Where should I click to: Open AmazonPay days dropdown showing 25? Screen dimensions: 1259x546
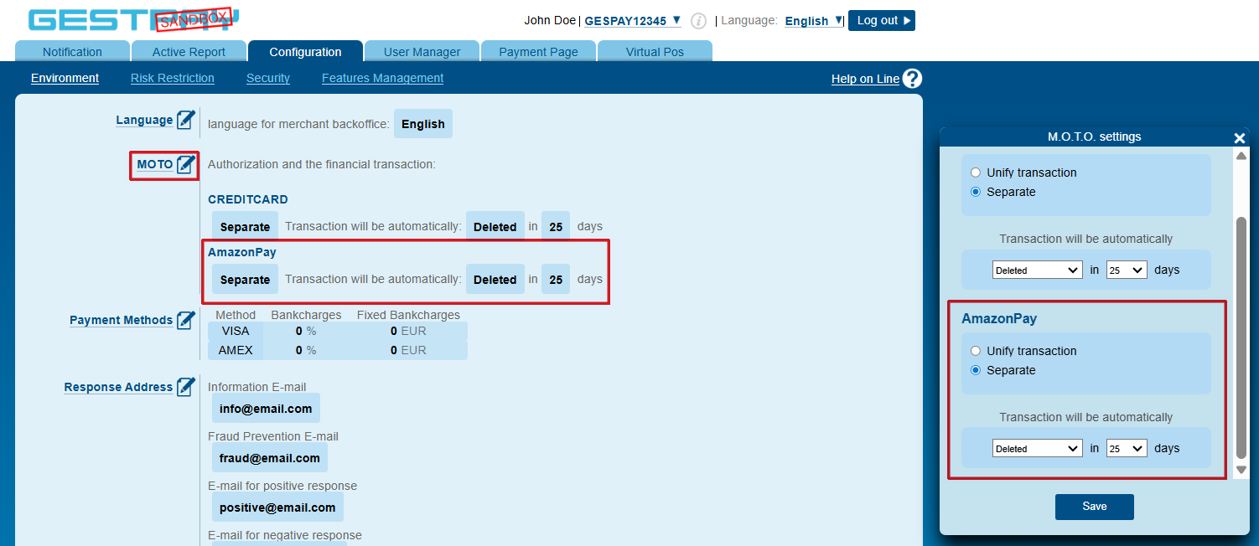[x=1127, y=448]
